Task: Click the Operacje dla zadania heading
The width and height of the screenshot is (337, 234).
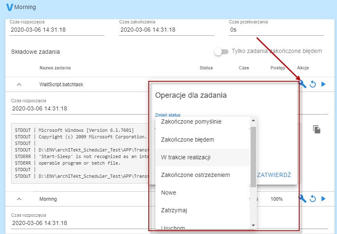Action: coord(191,95)
